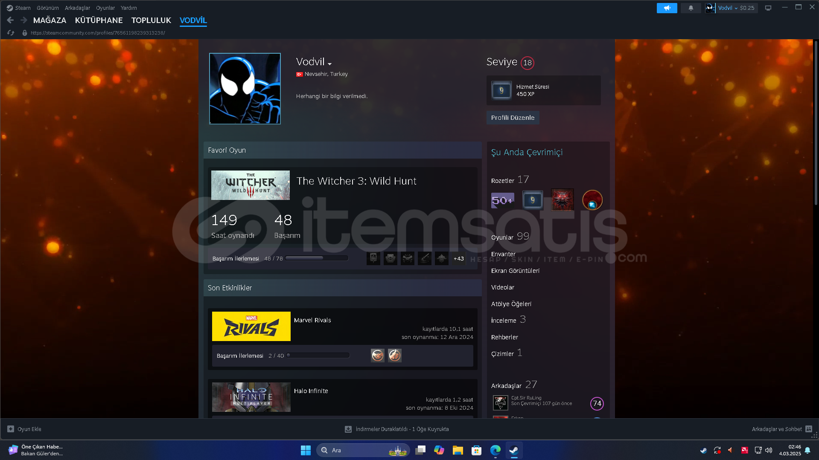
Task: Click the back navigation arrow
Action: click(11, 20)
